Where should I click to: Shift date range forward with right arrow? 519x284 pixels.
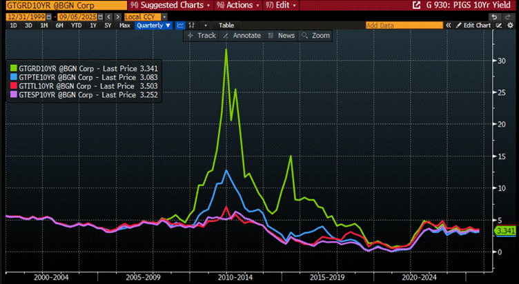(x=118, y=17)
